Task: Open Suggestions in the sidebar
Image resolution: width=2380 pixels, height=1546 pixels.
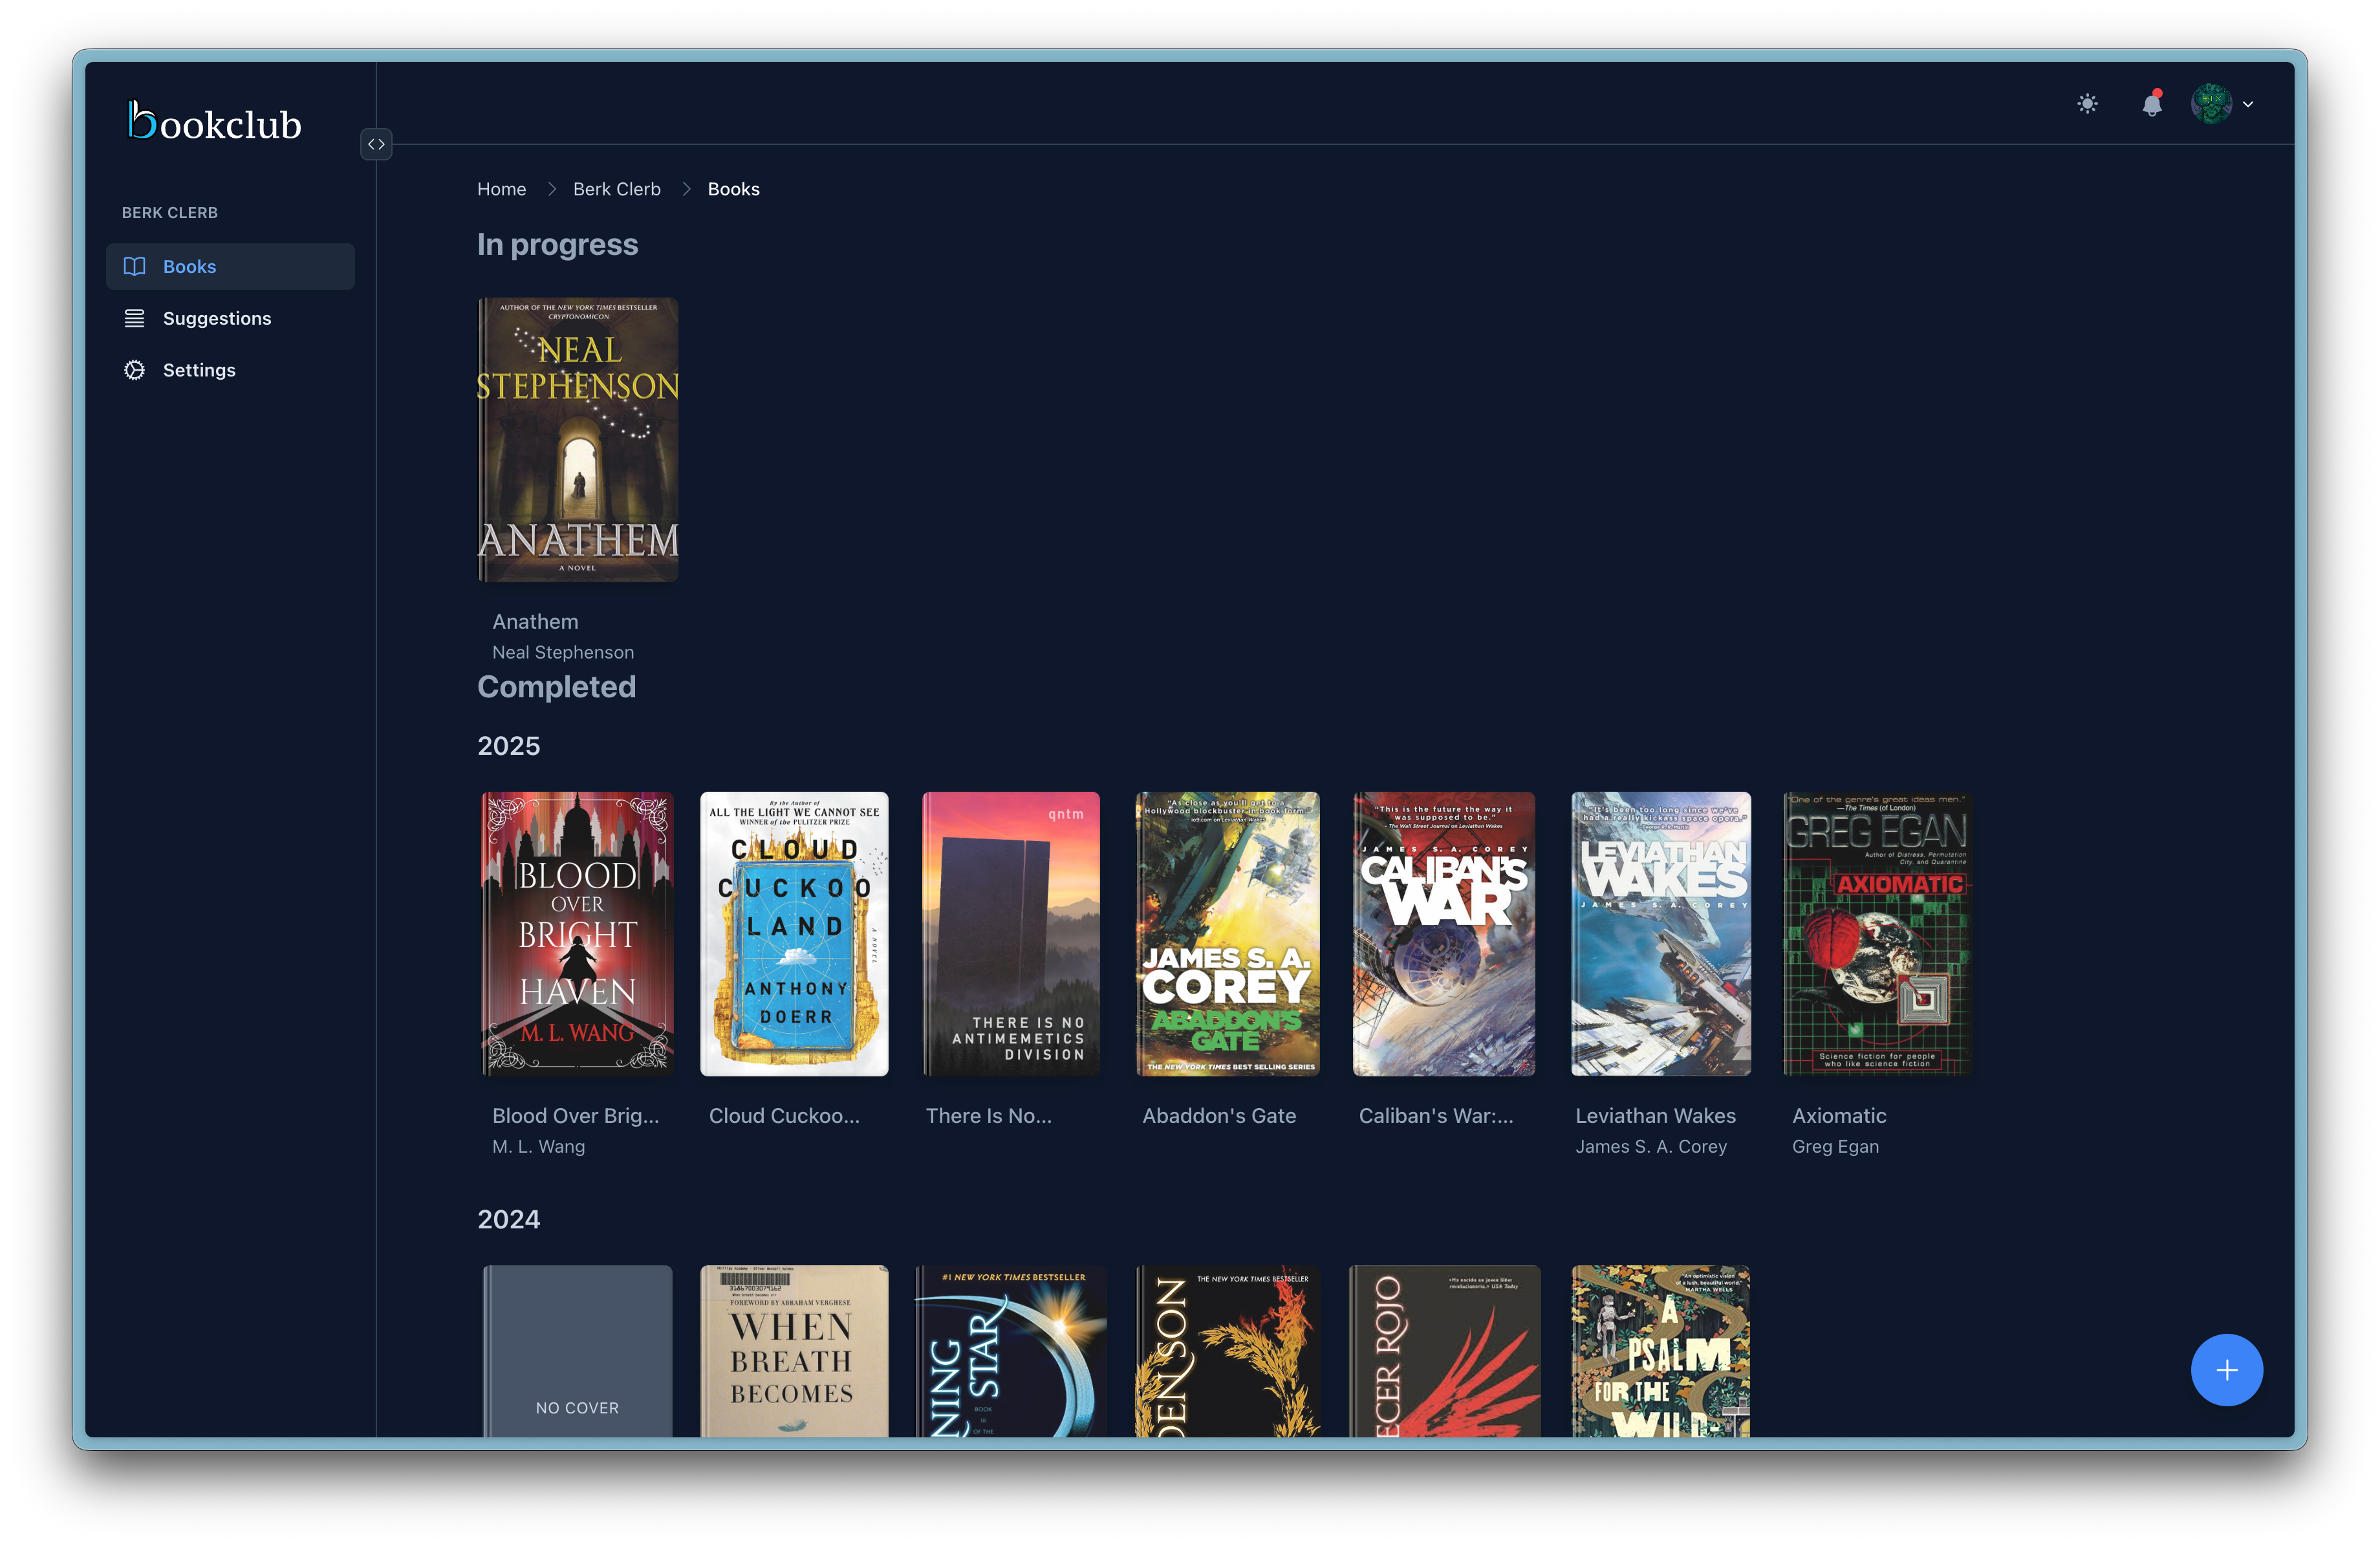Action: point(217,318)
